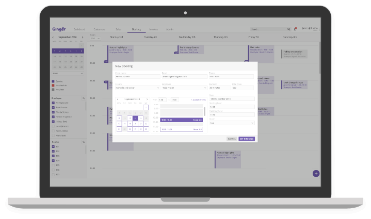This screenshot has width=371, height=219.
Task: Click the Cancel button in dialog
Action: point(231,139)
